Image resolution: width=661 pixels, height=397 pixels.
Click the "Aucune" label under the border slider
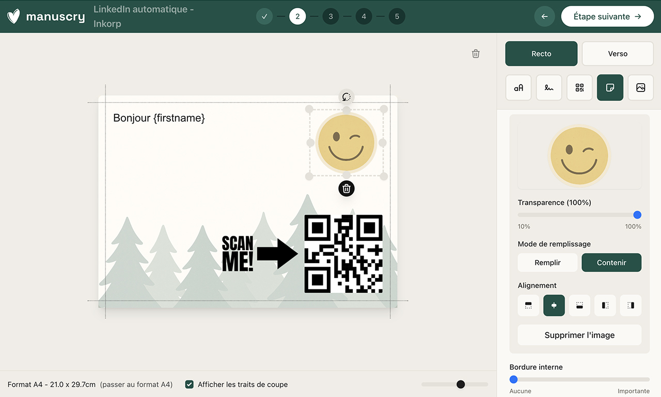pos(521,391)
